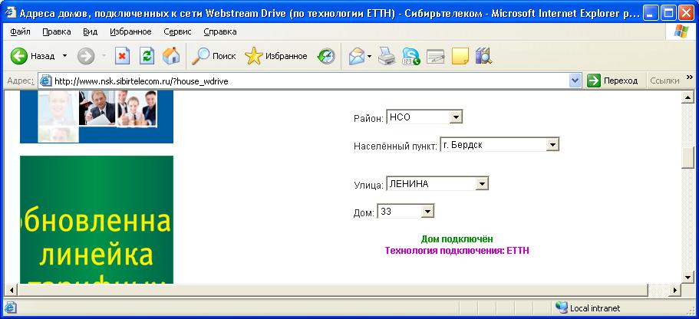Screen dimensions: 699x319
Task: Click the Forward navigation arrow
Action: click(86, 56)
